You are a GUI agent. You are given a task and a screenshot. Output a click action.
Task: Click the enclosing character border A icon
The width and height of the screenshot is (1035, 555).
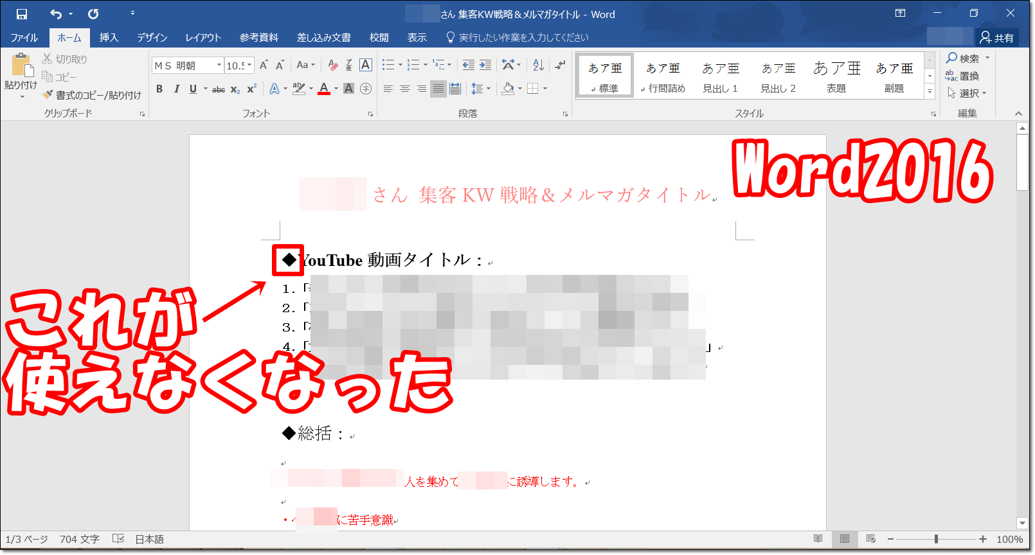pos(366,65)
